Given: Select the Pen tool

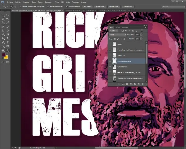Looking at the screenshot, I should pyautogui.click(x=3, y=42).
